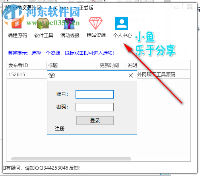Open the 活动线报 gift icon
Screen dimensions: 200x176
point(69,24)
